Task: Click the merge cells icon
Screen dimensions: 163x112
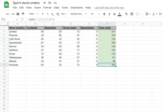Action: [138, 14]
